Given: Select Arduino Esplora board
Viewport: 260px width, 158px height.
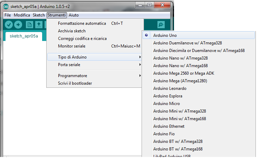Looking at the screenshot, I should 199,96.
